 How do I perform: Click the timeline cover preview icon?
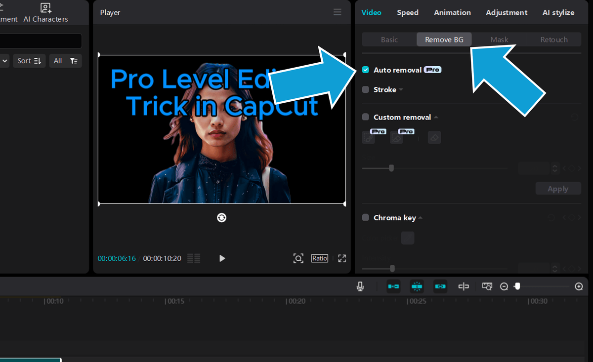point(487,286)
